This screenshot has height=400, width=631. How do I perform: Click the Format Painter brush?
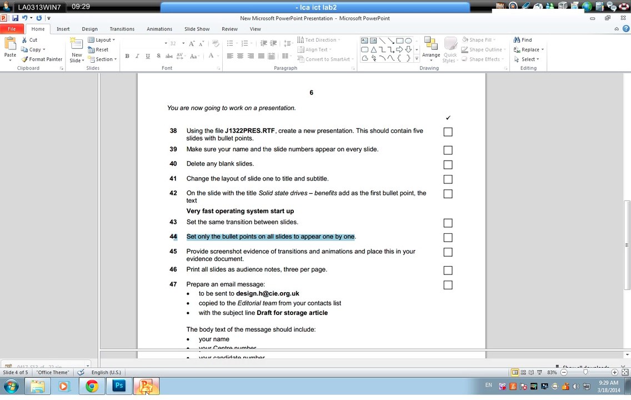tap(24, 59)
